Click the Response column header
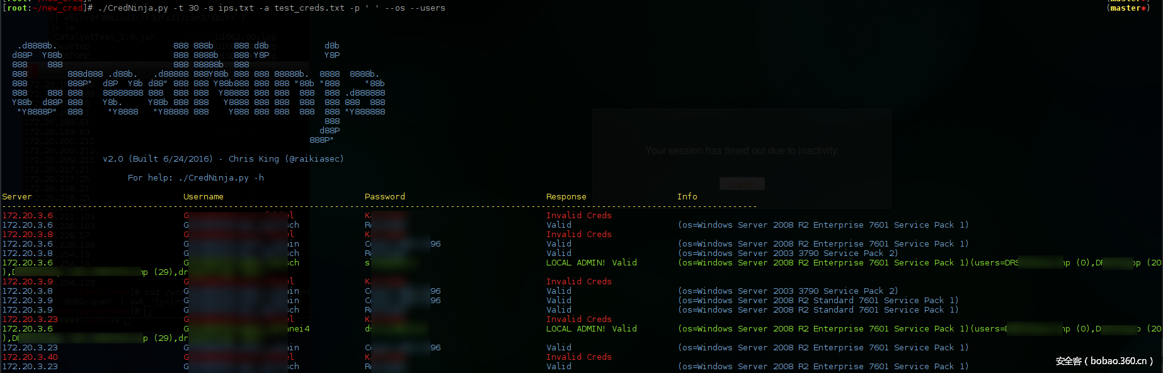 (x=566, y=197)
